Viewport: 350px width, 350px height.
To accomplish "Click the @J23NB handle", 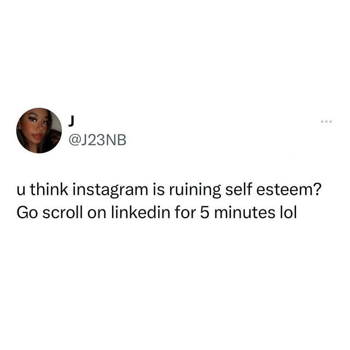I will [x=97, y=140].
